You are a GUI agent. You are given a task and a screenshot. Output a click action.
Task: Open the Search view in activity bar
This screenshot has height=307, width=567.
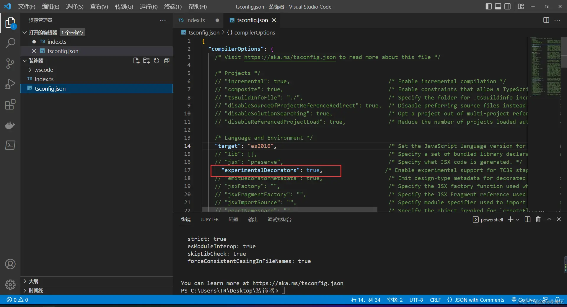pyautogui.click(x=10, y=43)
